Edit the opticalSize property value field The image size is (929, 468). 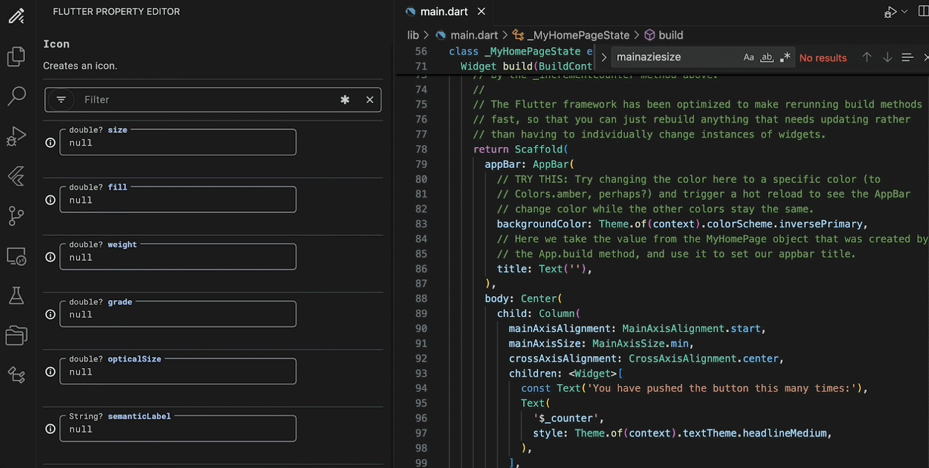[x=178, y=372]
